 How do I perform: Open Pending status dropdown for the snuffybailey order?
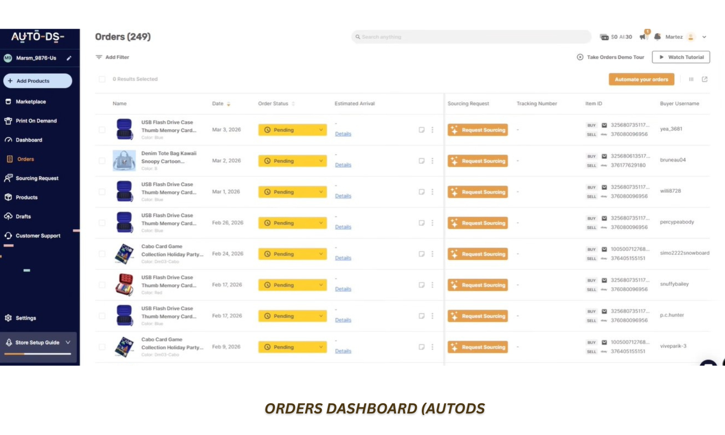292,285
